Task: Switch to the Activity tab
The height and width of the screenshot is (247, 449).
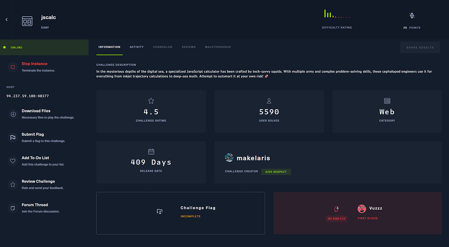Action: click(137, 47)
